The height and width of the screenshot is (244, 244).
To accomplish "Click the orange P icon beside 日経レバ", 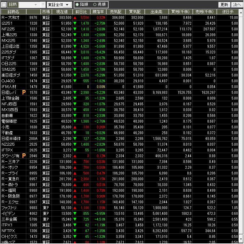I will click(x=24, y=92).
